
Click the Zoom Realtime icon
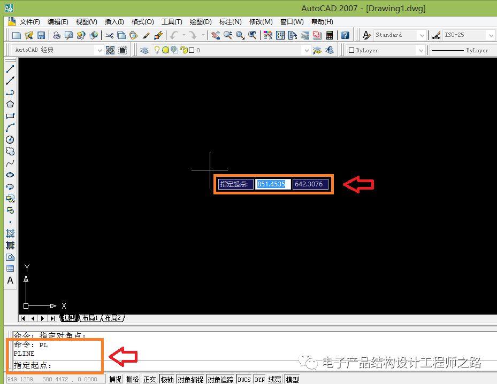click(228, 35)
